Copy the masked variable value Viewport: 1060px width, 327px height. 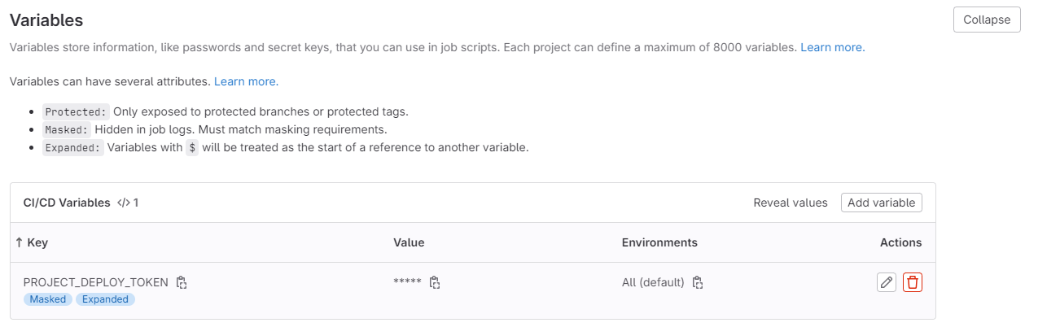pyautogui.click(x=435, y=283)
